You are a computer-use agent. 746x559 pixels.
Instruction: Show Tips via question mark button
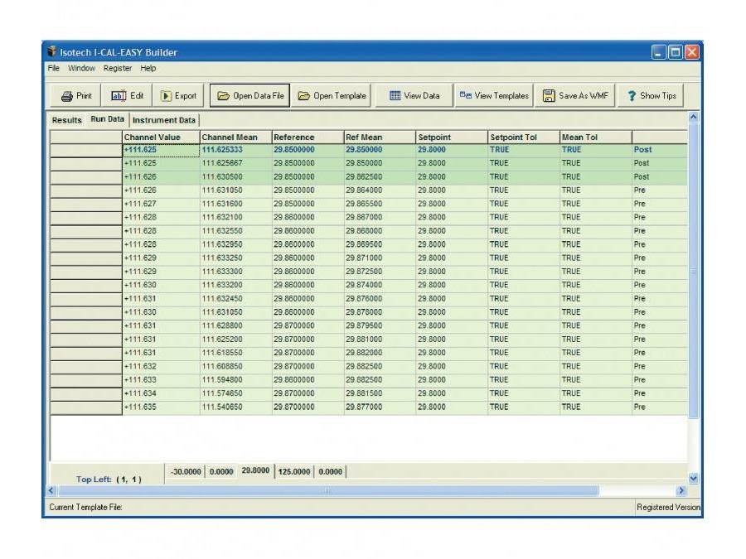tap(651, 95)
